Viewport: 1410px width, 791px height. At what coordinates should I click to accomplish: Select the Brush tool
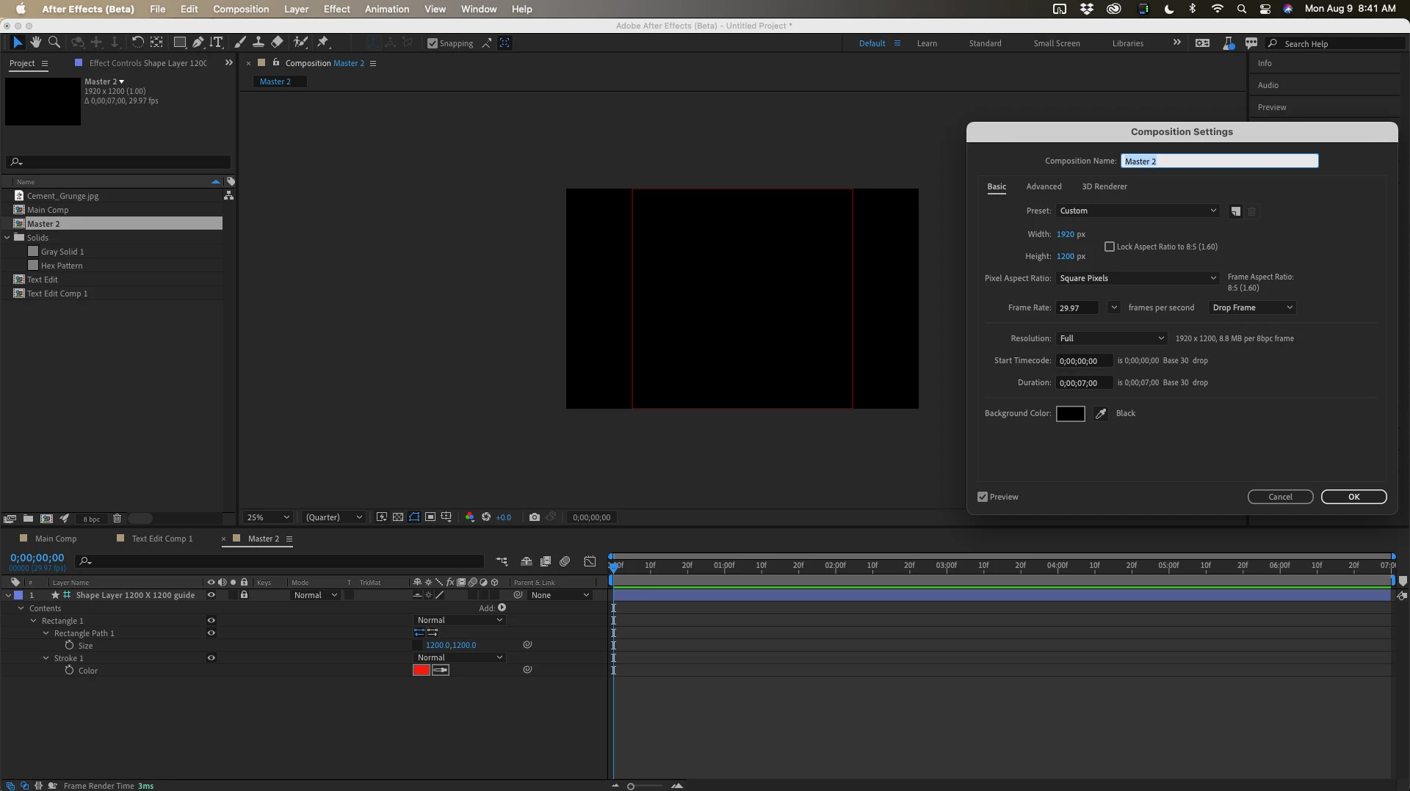pos(240,43)
